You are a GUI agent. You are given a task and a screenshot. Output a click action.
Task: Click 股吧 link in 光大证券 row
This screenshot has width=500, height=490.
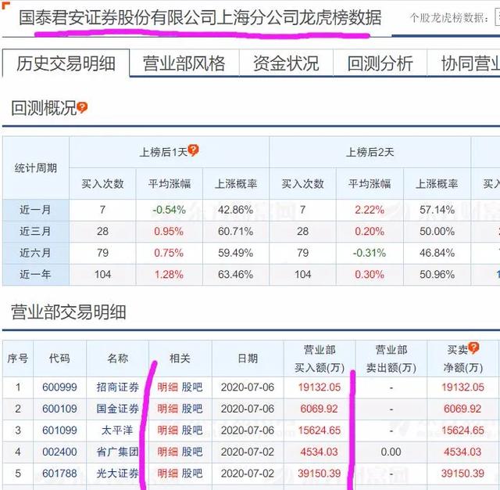[192, 473]
